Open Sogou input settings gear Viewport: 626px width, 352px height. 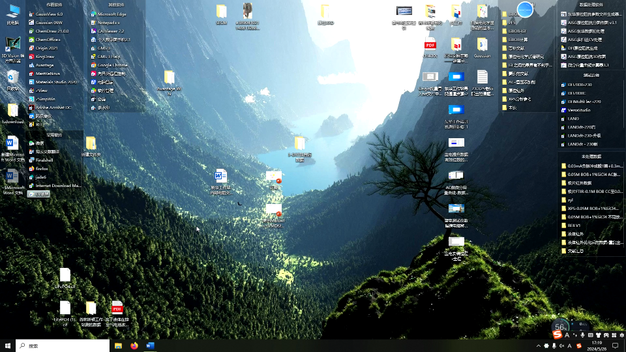tap(622, 335)
